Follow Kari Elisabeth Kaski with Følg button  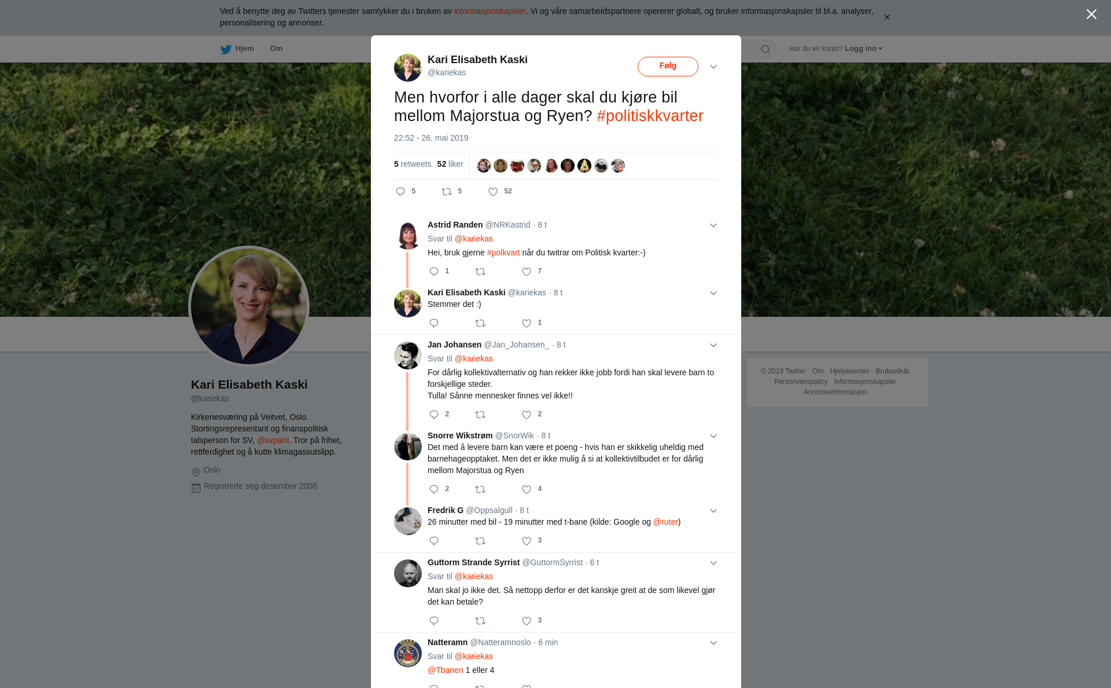[x=668, y=67]
